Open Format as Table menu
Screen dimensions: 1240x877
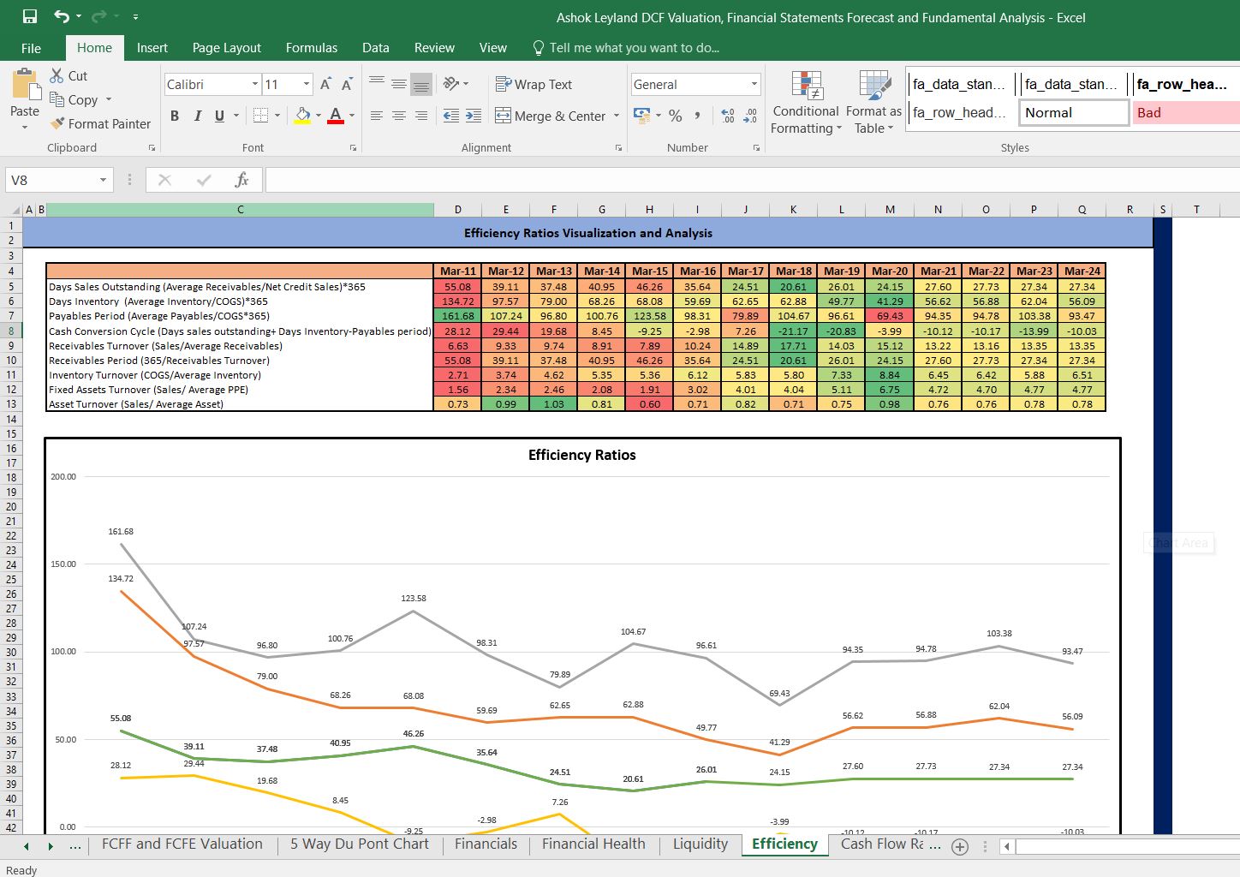(873, 102)
